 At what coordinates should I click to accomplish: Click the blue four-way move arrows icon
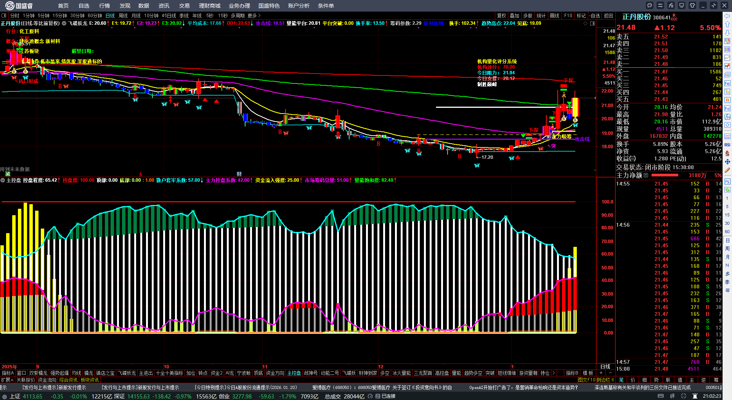coord(727,162)
